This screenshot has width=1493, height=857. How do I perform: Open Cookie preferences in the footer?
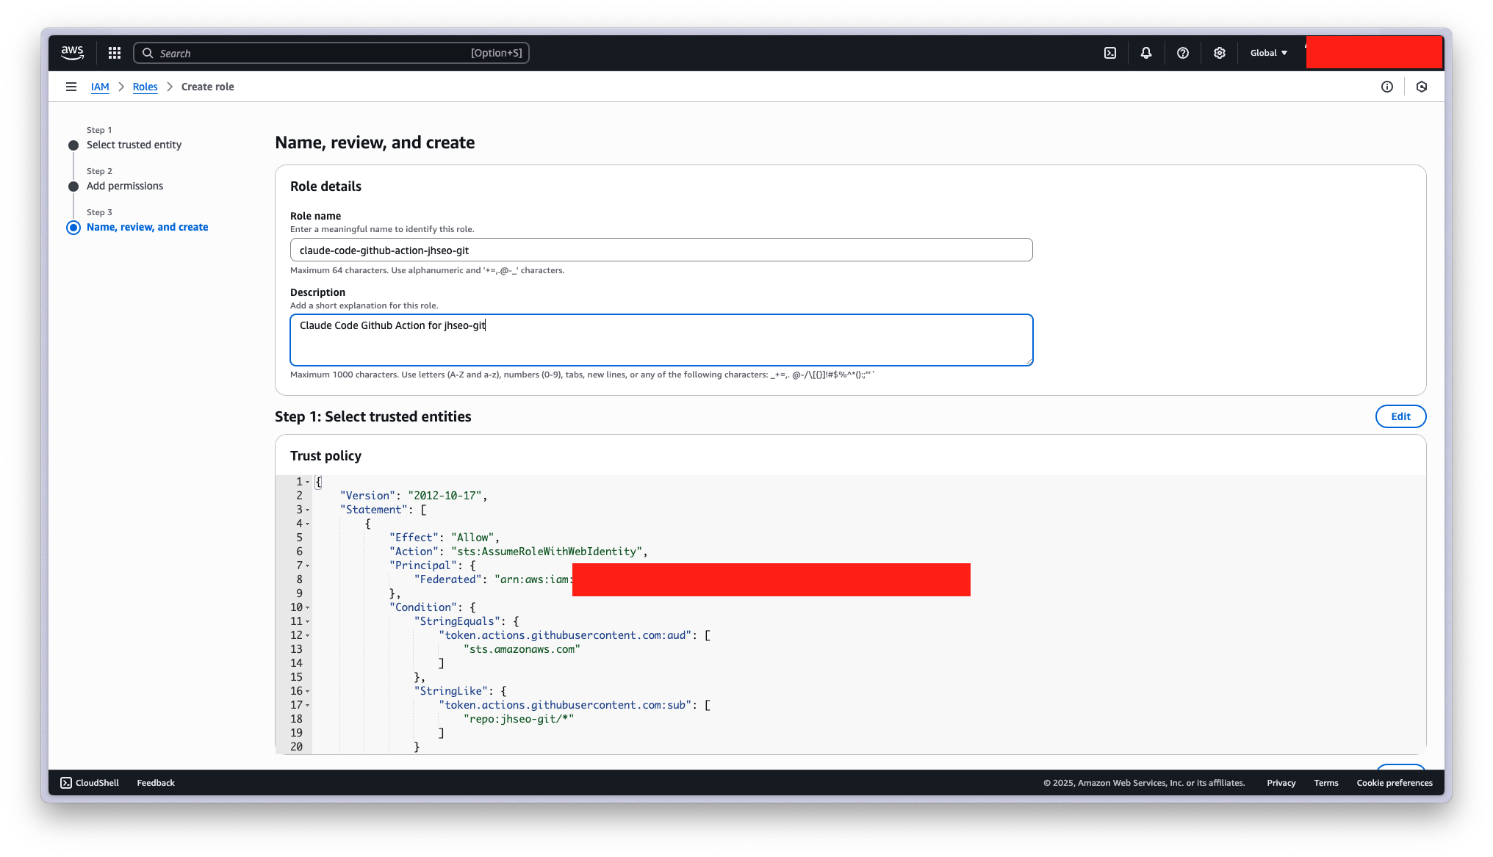click(x=1395, y=783)
